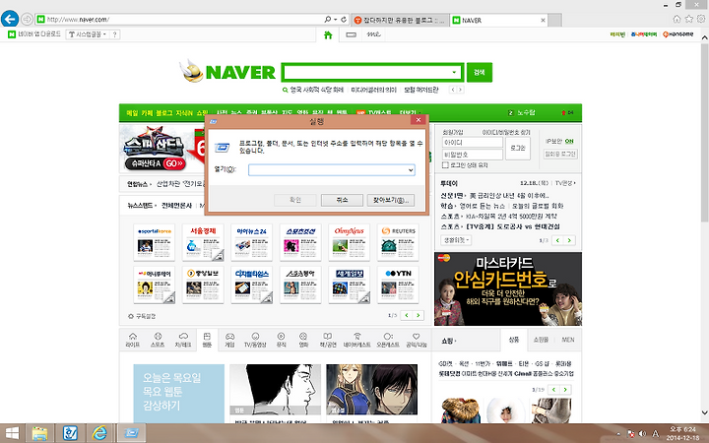Switch to the first browser tab
Image resolution: width=709 pixels, height=443 pixels.
pos(400,20)
